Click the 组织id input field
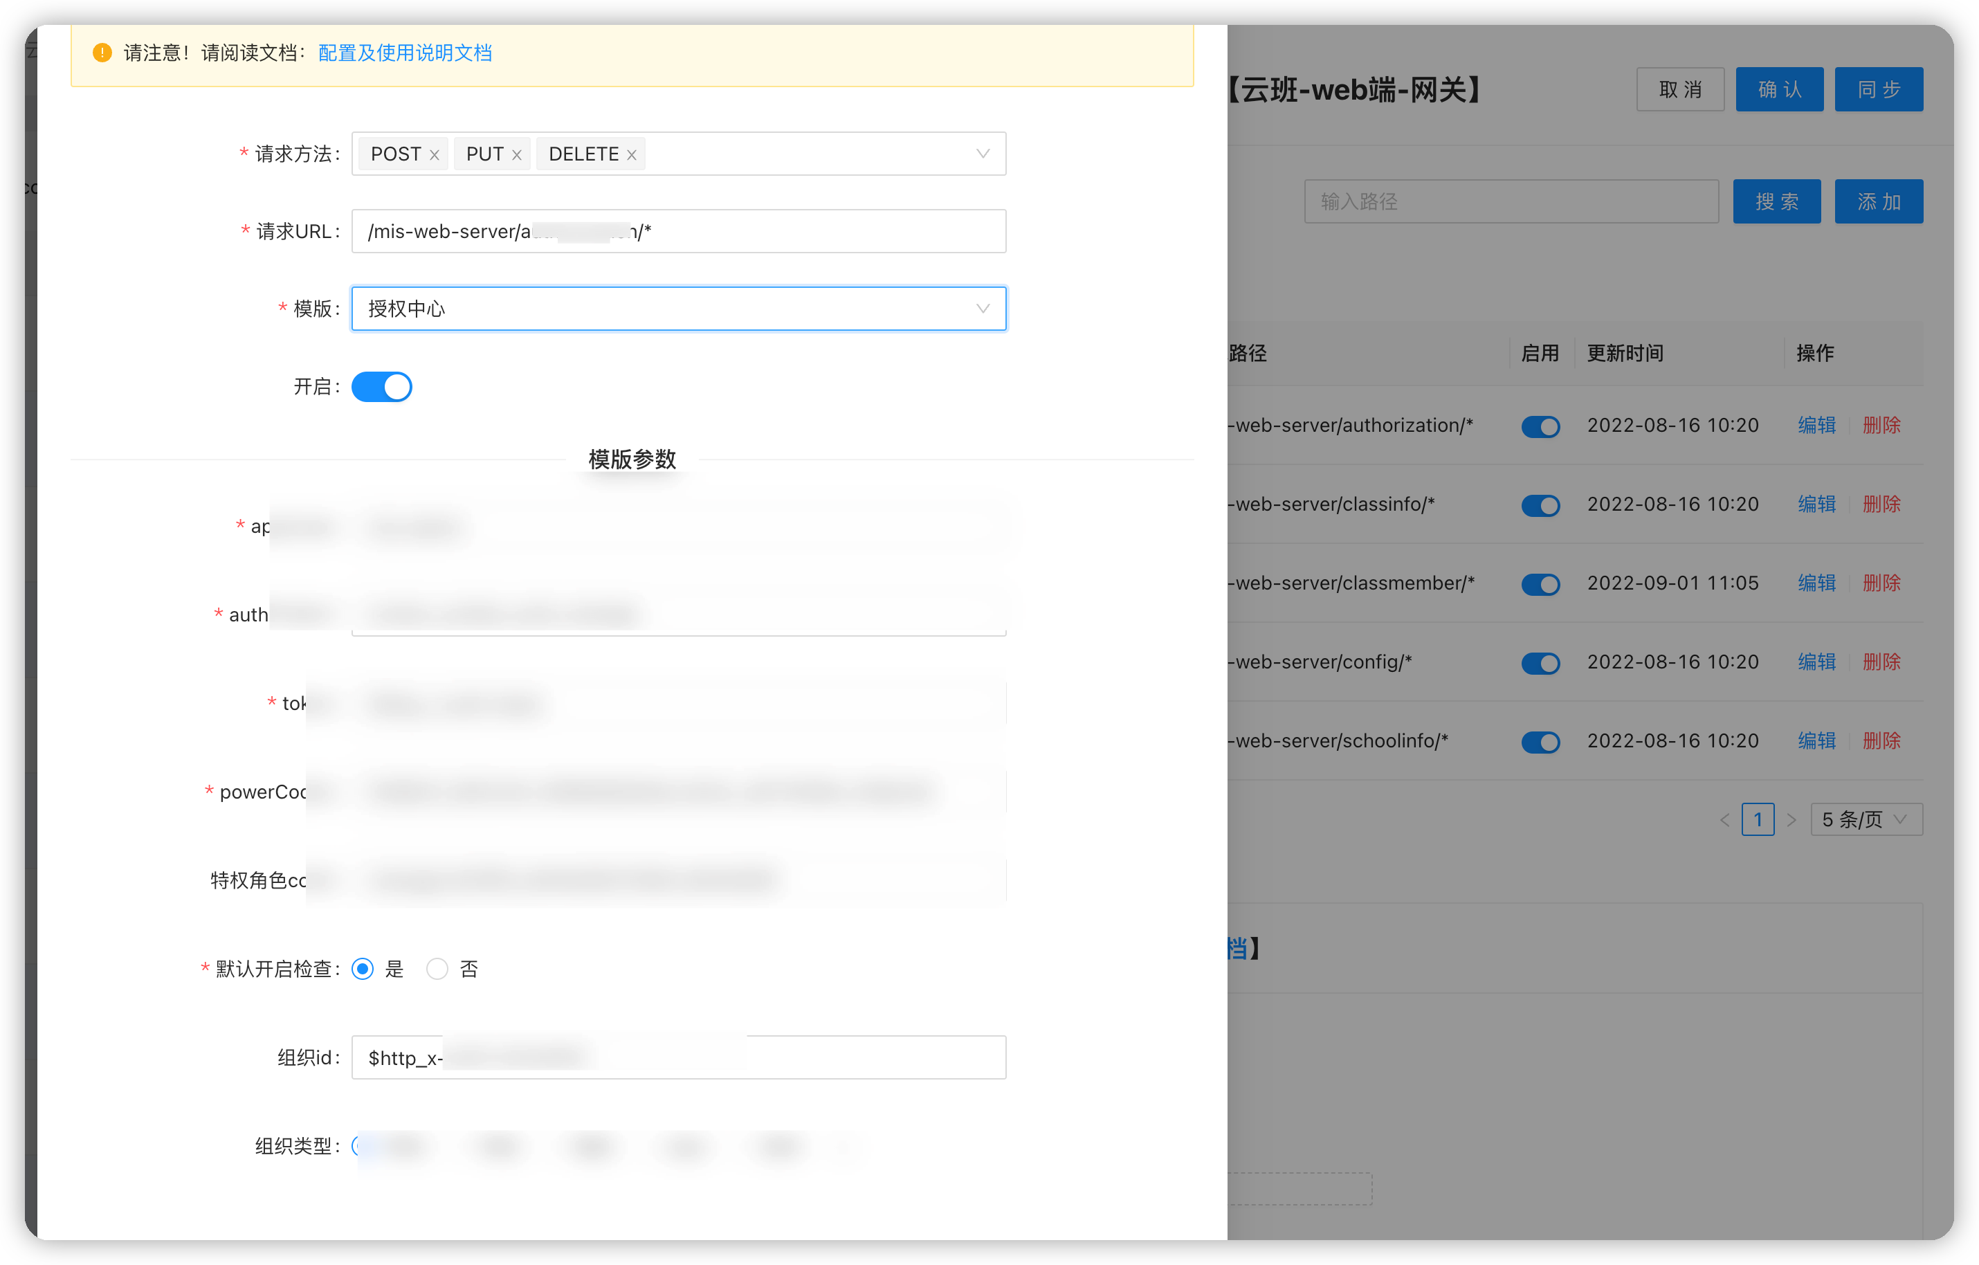This screenshot has height=1265, width=1979. click(678, 1056)
